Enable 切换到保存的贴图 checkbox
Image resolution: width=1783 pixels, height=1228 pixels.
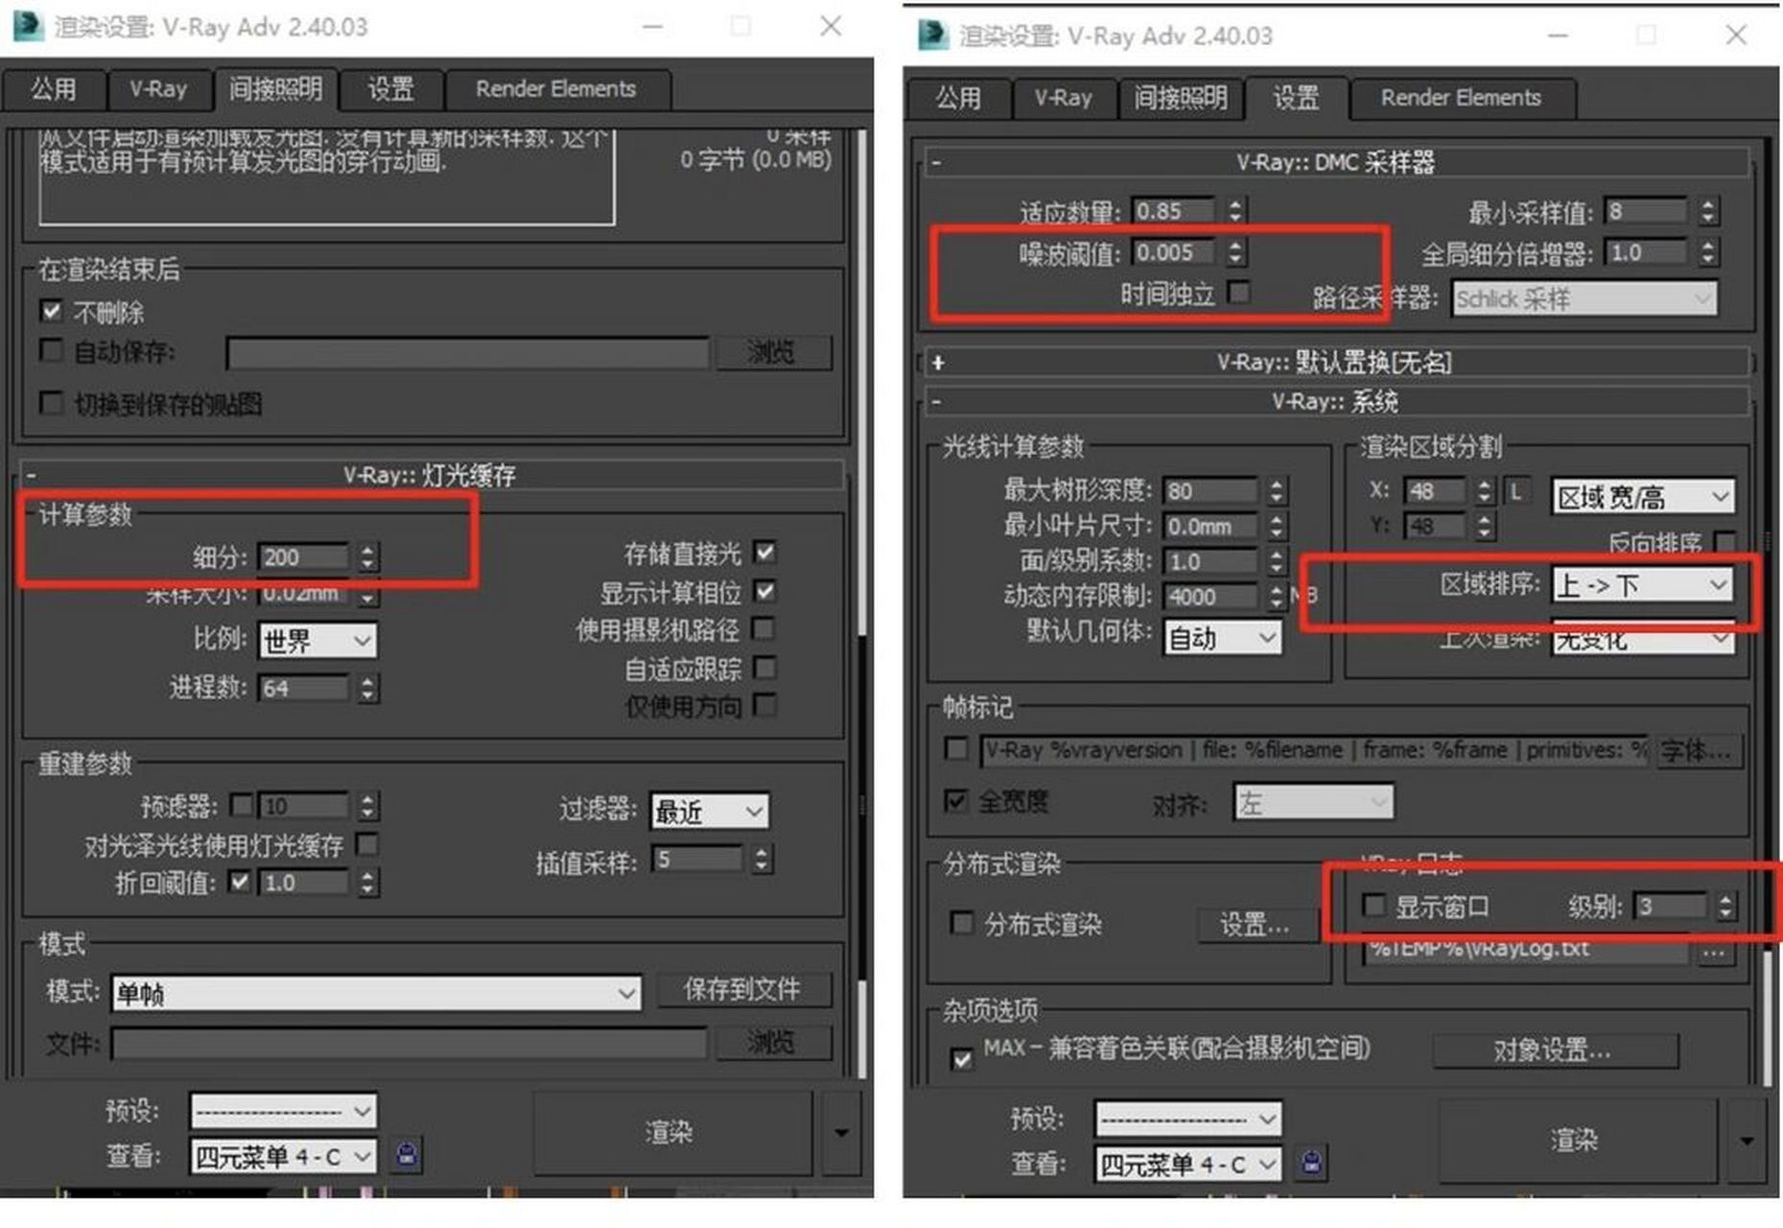tap(52, 402)
